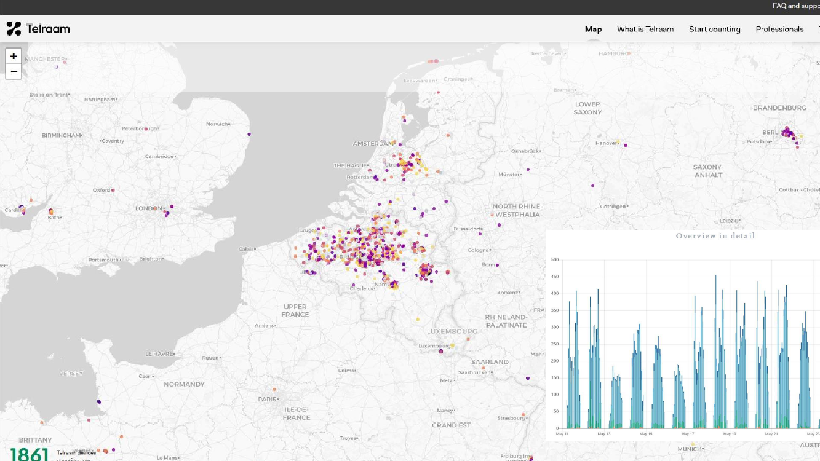Click the North Rhine-Westphalia label

click(517, 210)
